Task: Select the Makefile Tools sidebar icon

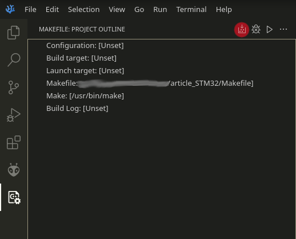Action: tap(14, 197)
